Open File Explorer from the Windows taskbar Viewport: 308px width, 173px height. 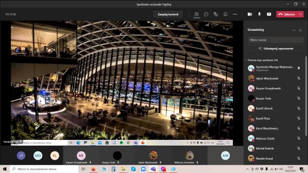coord(123,169)
